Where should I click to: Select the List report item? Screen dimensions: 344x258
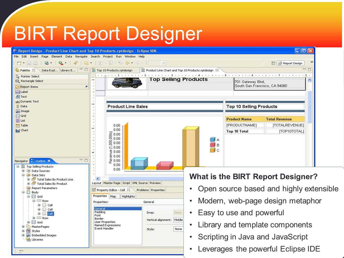(x=20, y=121)
